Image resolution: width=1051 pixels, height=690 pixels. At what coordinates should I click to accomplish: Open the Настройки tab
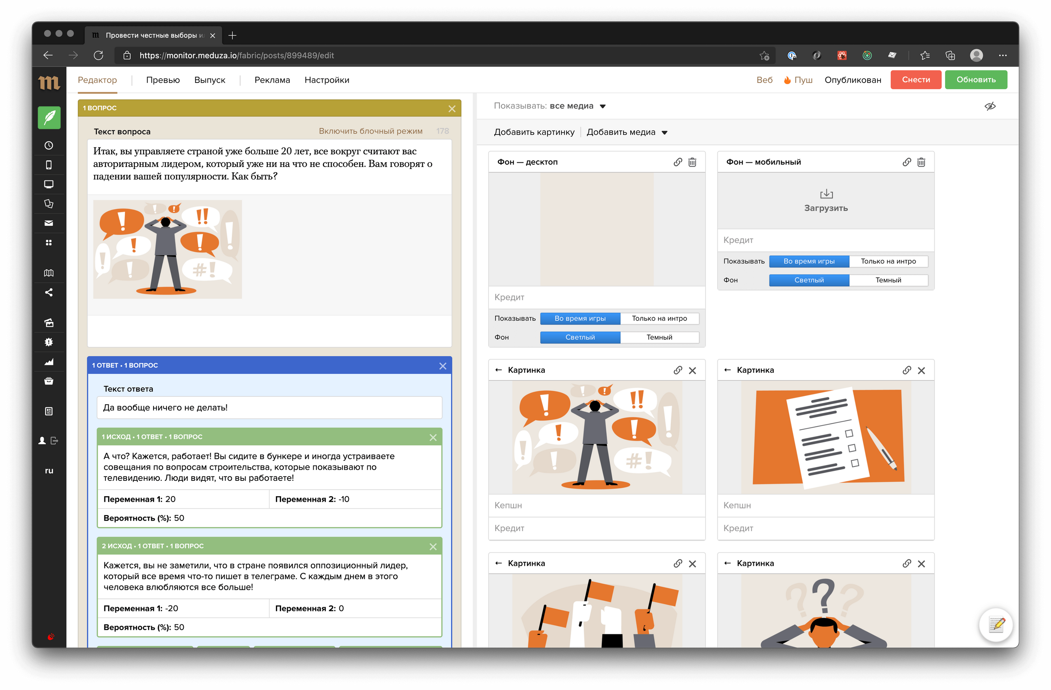[327, 80]
